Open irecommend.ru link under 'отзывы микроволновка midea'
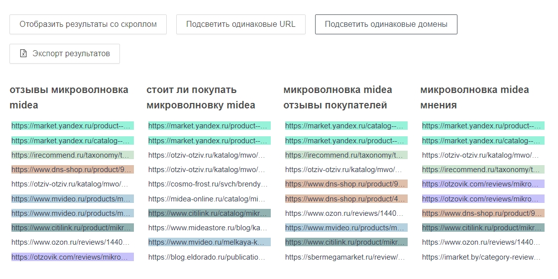Screen dimensions: 558x279 click(x=73, y=155)
